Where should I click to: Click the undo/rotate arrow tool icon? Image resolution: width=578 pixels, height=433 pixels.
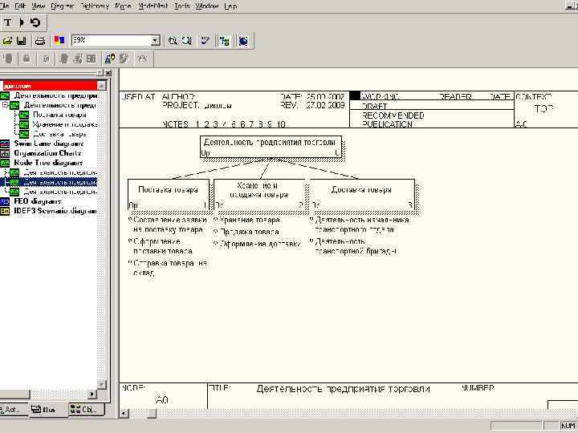[35, 22]
